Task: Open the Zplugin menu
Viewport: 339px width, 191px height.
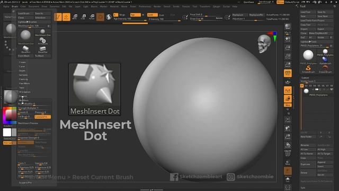Action: (217, 6)
